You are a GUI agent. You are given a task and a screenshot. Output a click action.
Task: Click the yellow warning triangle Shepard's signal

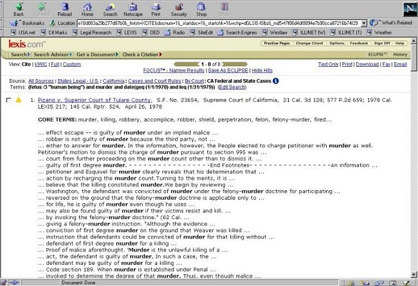(x=18, y=100)
